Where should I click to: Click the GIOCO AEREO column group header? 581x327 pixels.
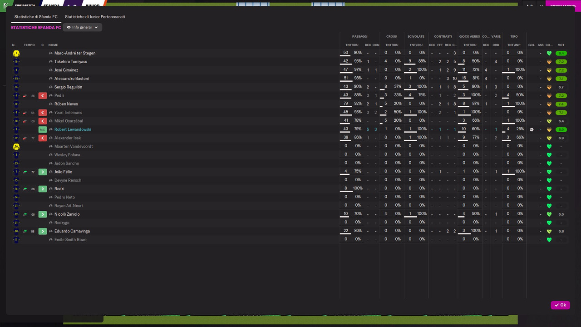pyautogui.click(x=470, y=36)
